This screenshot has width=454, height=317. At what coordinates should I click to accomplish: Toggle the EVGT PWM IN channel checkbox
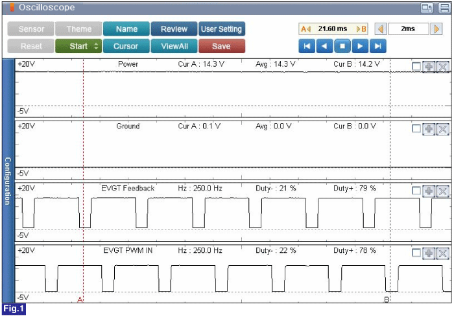coord(416,253)
